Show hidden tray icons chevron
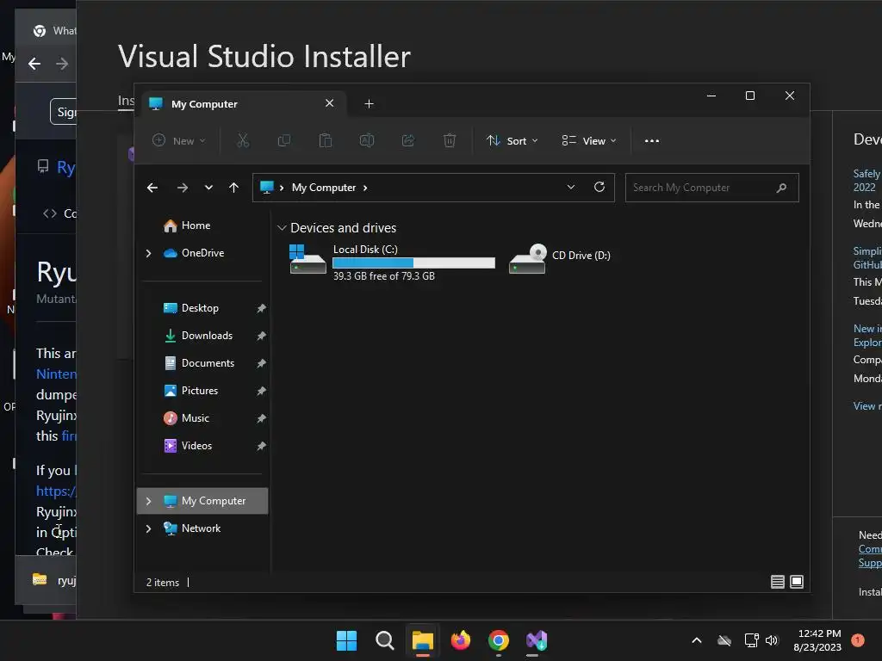 [x=696, y=640]
